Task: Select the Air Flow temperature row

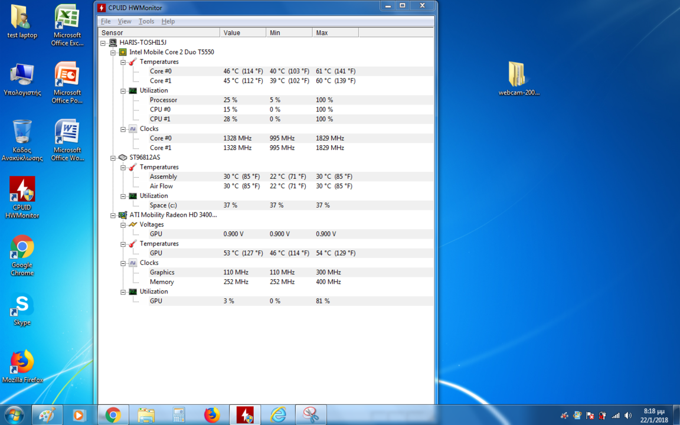Action: tap(266, 186)
